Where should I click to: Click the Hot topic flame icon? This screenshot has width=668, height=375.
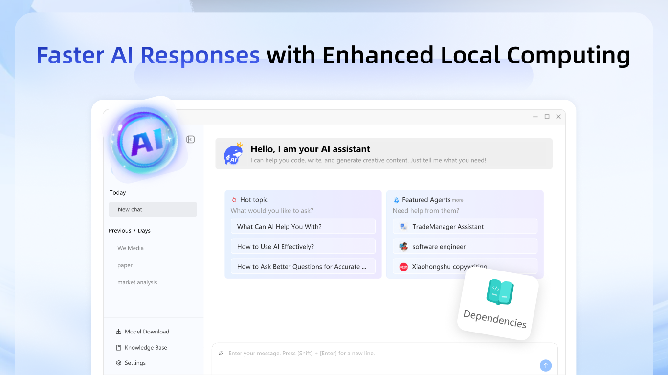234,199
